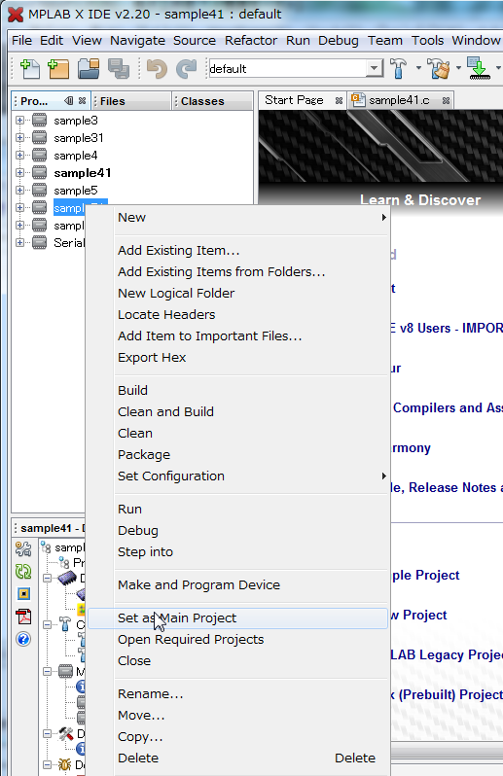The width and height of the screenshot is (503, 776).
Task: Open the Debug menu in menu bar
Action: 339,40
